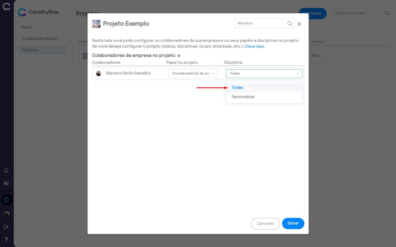The width and height of the screenshot is (396, 247).
Task: Click the info icon beside Colaboradores heading
Action: (179, 56)
